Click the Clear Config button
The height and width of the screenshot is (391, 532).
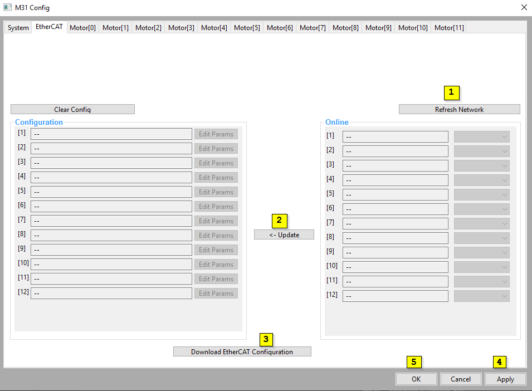[72, 109]
